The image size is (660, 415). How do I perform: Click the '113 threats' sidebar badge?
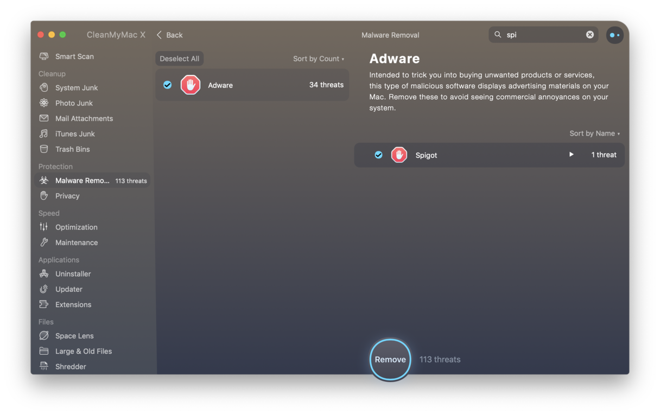(131, 181)
